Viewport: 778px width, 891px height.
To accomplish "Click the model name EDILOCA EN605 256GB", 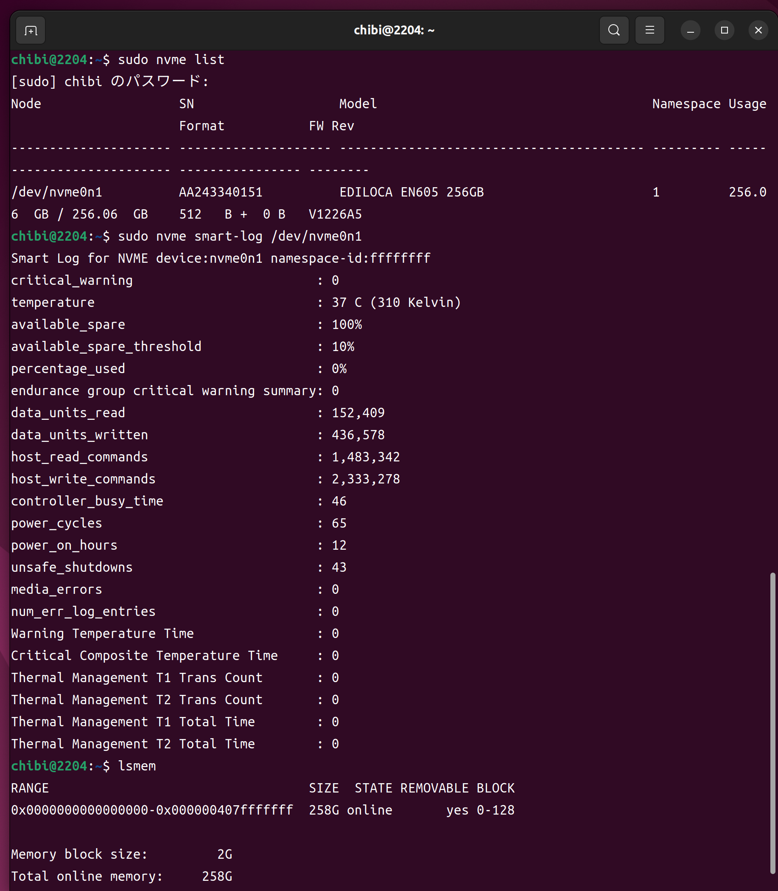I will point(411,192).
